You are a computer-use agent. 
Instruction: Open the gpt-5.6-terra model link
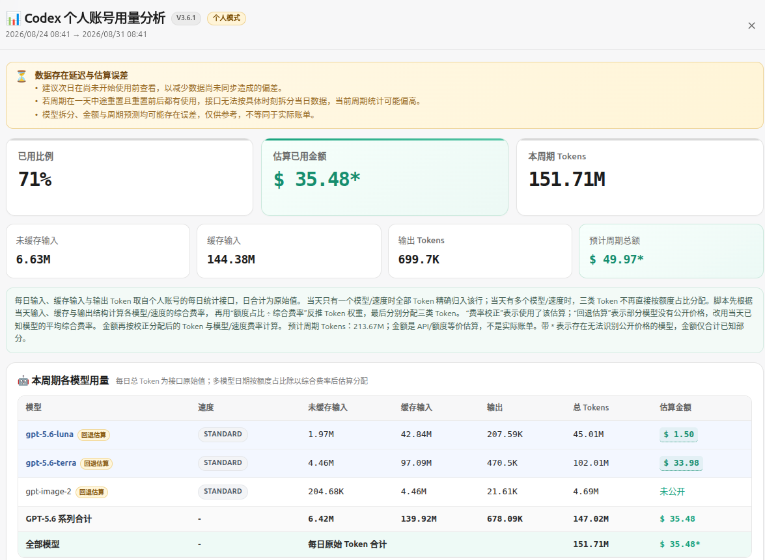[x=51, y=463]
